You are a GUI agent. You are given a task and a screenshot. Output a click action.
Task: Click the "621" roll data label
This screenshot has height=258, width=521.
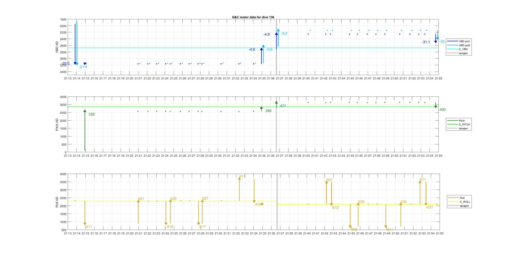click(x=141, y=199)
